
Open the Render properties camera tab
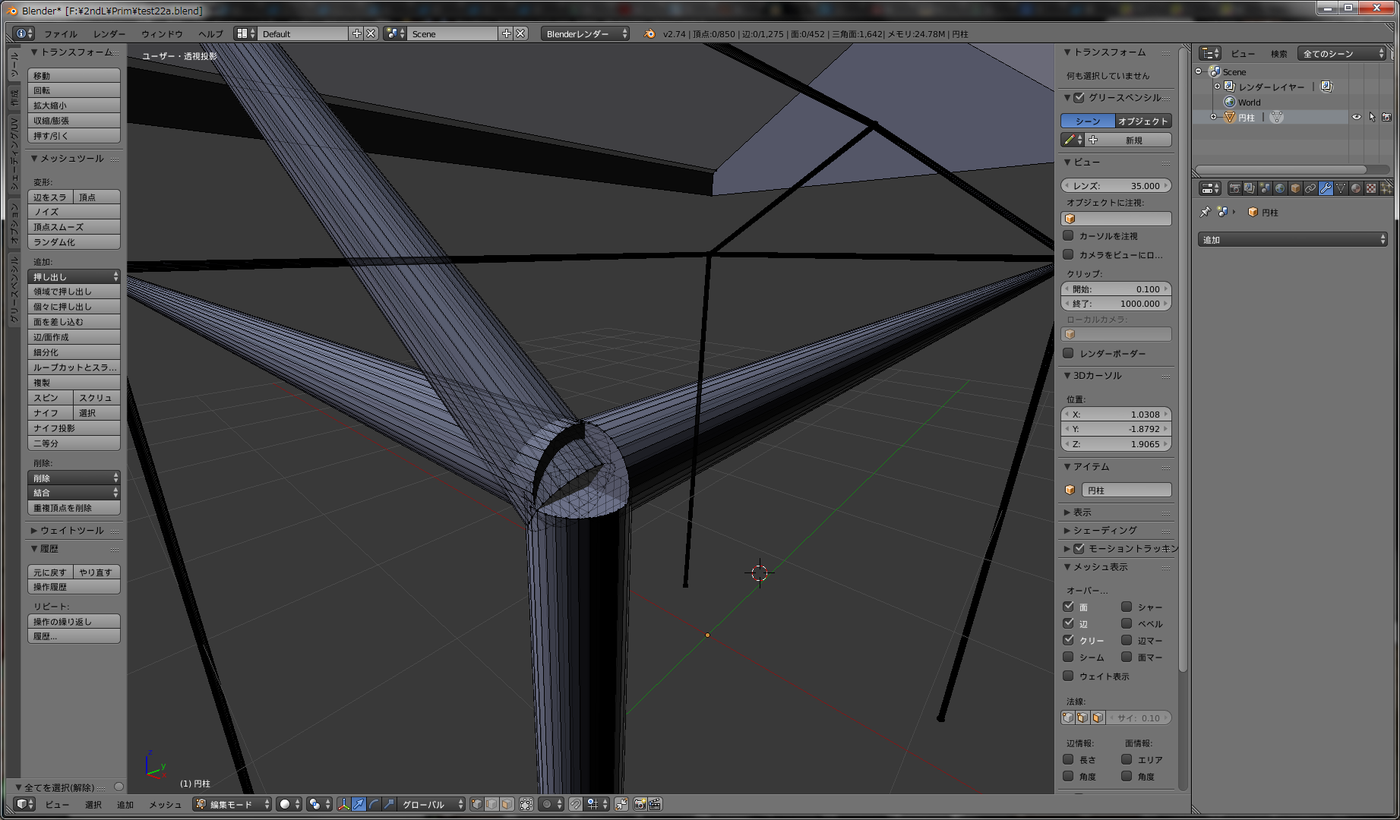tap(1235, 188)
